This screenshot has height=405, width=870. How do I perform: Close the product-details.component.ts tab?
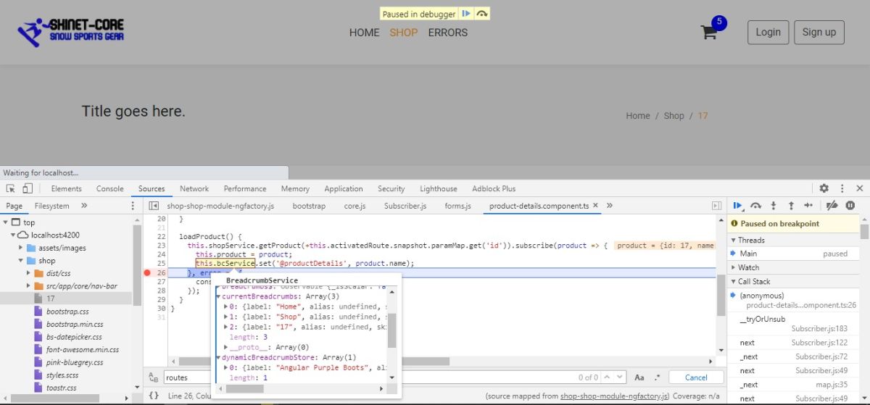[597, 206]
